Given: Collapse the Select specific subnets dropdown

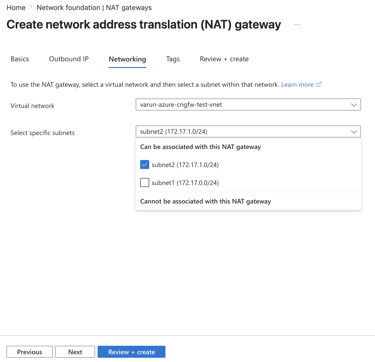Looking at the screenshot, I should click(x=248, y=131).
